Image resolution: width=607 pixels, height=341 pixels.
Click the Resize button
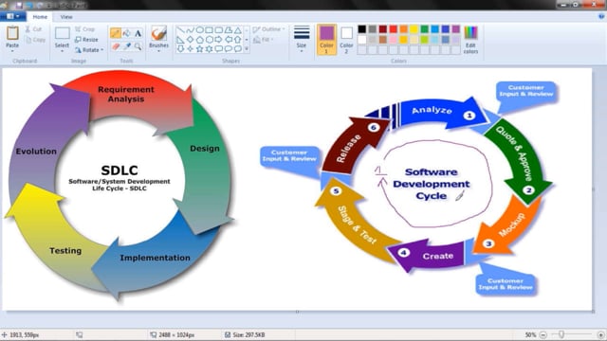(x=86, y=40)
